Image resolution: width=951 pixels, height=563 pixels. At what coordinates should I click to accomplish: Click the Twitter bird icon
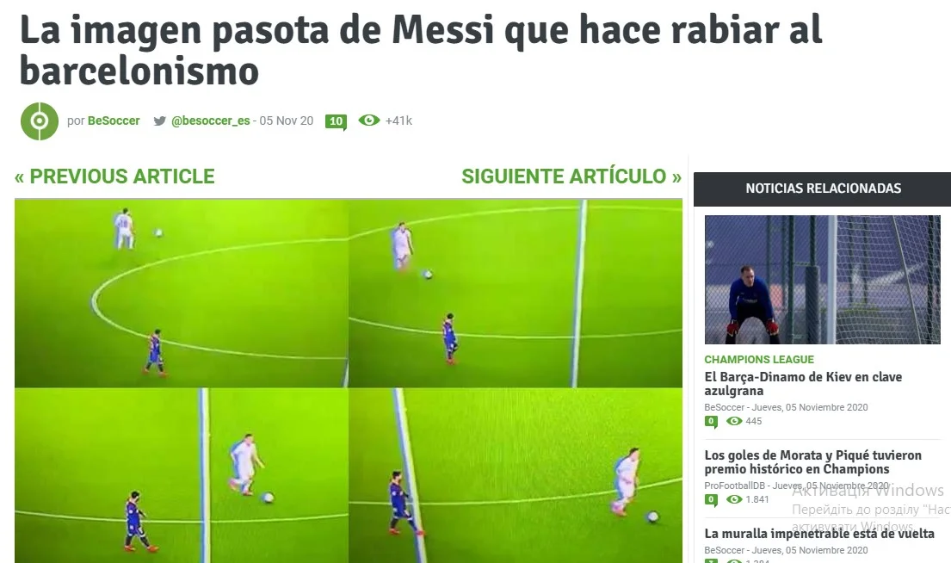159,121
